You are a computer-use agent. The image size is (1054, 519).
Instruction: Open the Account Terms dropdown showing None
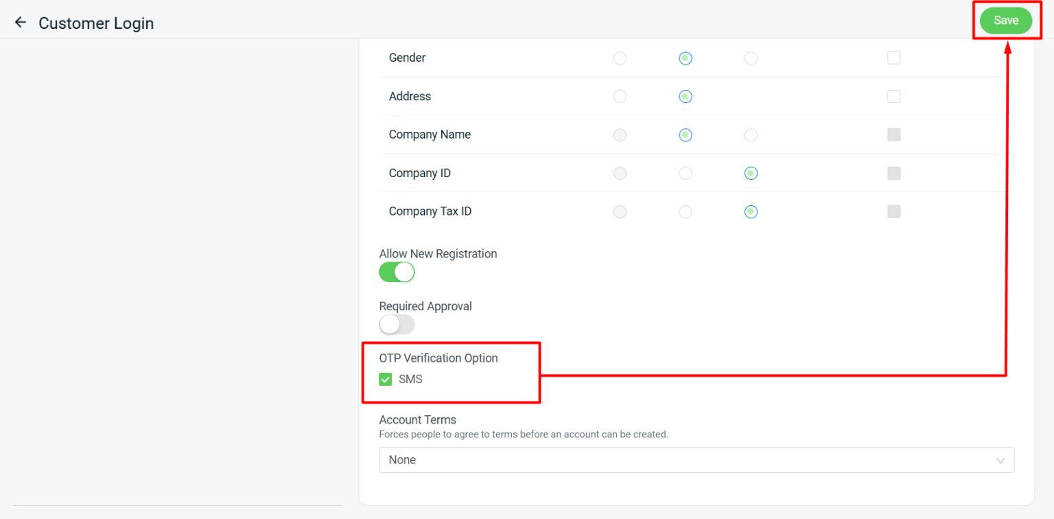(696, 459)
